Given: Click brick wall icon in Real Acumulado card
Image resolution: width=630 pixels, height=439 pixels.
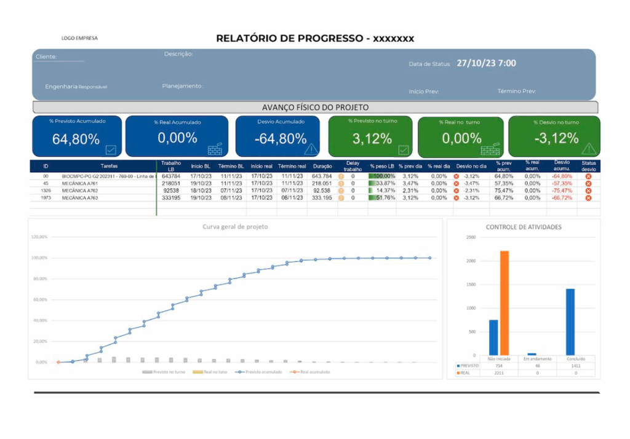Looking at the screenshot, I should point(215,148).
